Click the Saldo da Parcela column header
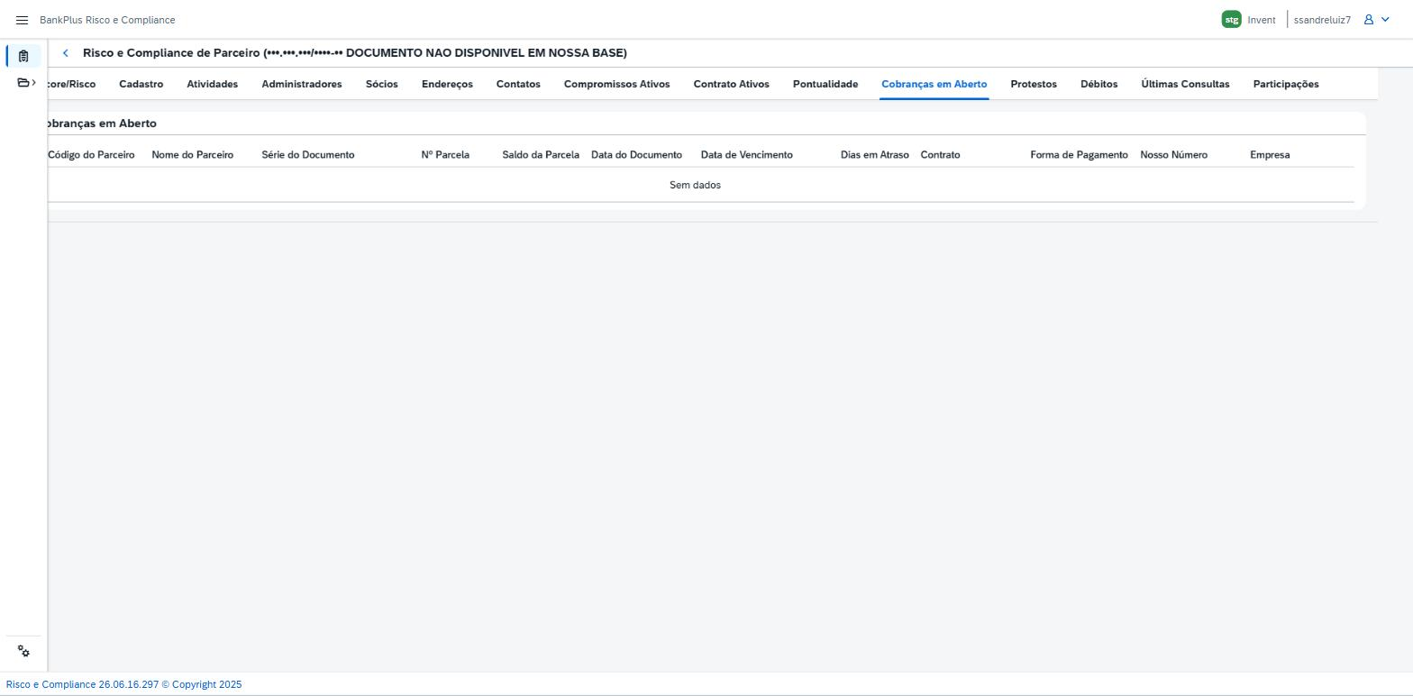1413x696 pixels. click(541, 155)
